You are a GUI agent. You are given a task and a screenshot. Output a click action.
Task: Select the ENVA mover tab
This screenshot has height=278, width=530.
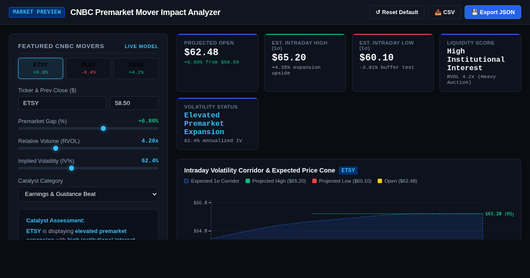tap(136, 68)
